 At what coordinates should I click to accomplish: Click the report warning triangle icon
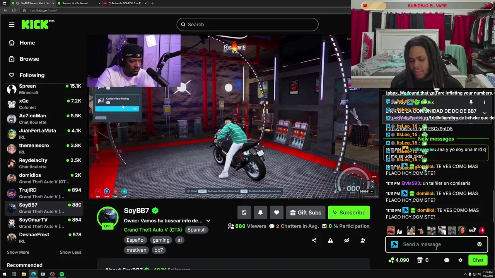[x=330, y=241]
